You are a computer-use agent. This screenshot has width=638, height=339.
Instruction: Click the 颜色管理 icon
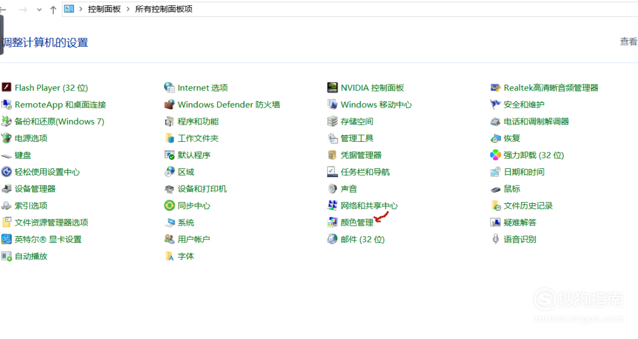coord(333,222)
